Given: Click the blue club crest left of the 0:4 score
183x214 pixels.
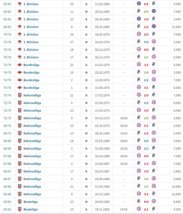Looking at the screenshot, I should coord(139,202).
